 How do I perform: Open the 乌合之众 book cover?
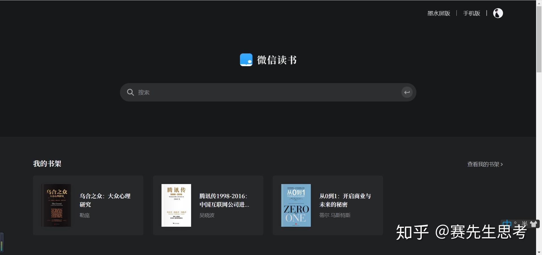click(56, 205)
